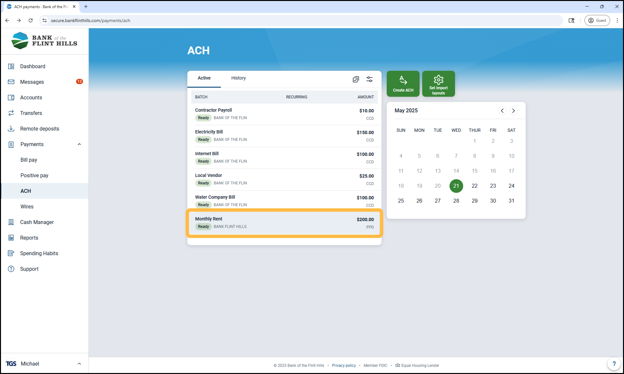Open the filter sliders icon
Screen dimensions: 624x374
click(370, 79)
